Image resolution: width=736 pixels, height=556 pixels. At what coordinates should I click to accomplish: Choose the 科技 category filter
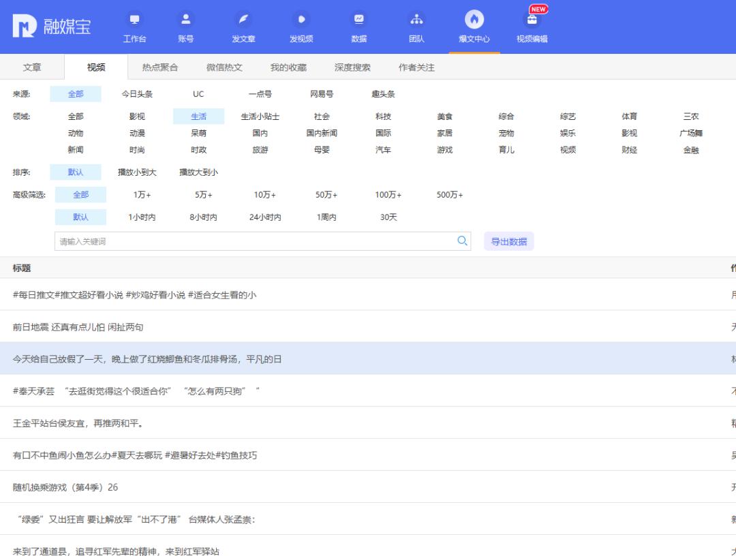384,116
